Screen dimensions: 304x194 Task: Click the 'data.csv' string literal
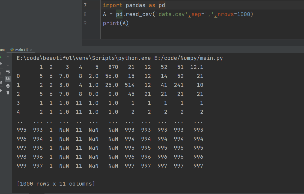(172, 14)
